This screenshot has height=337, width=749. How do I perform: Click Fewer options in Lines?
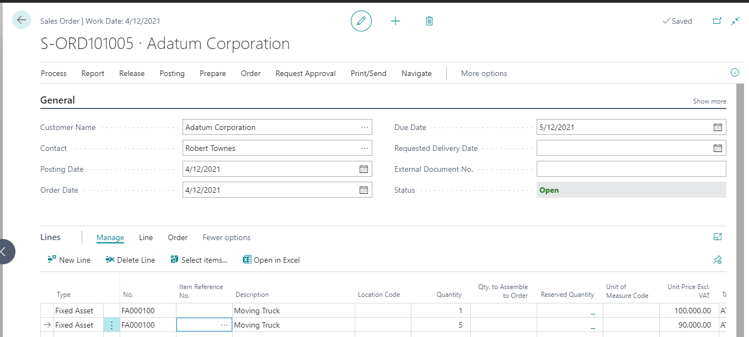tap(226, 237)
